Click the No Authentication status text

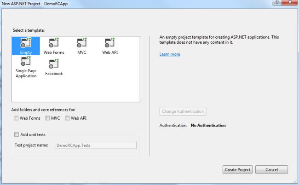[x=208, y=125]
